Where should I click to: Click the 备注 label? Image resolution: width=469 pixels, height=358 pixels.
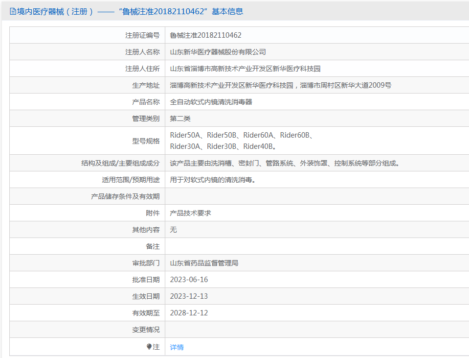pos(153,246)
